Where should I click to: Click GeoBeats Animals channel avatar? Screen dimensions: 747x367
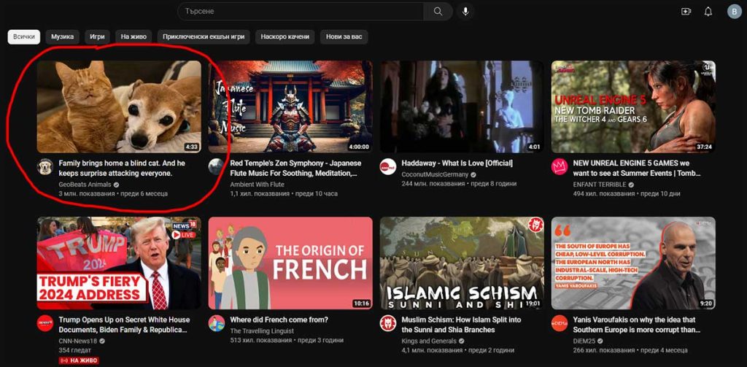coord(45,166)
